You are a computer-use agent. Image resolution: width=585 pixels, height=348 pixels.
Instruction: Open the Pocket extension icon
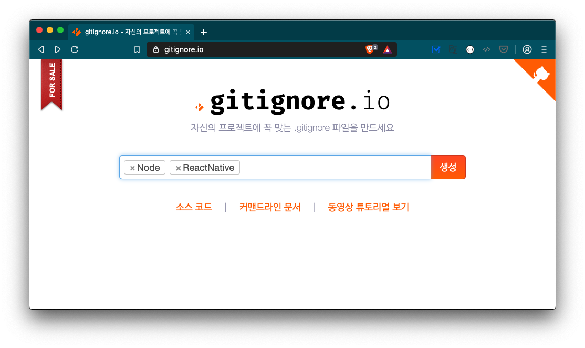[x=504, y=49]
